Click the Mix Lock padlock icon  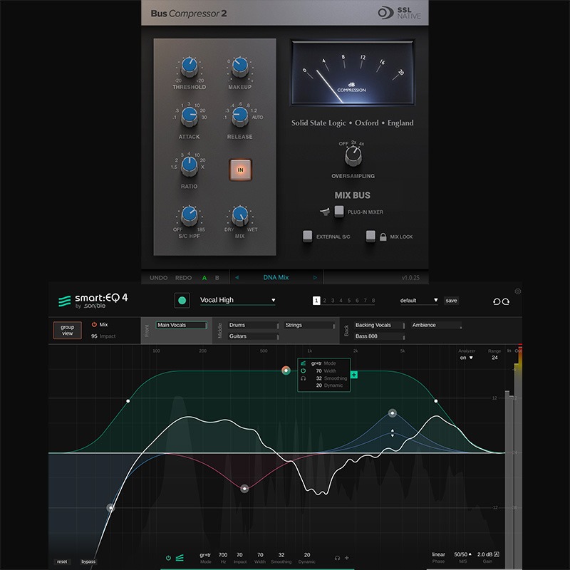coord(383,237)
